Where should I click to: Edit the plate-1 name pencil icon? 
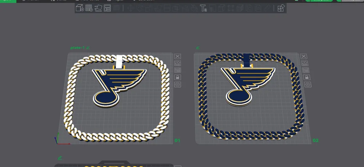[88, 48]
